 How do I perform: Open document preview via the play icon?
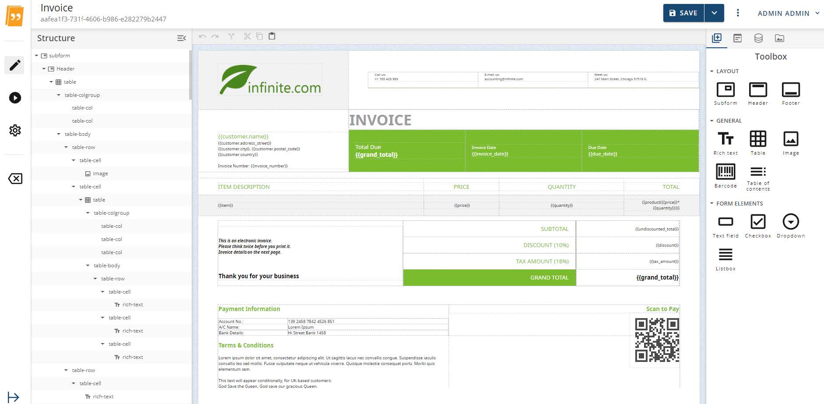click(14, 98)
